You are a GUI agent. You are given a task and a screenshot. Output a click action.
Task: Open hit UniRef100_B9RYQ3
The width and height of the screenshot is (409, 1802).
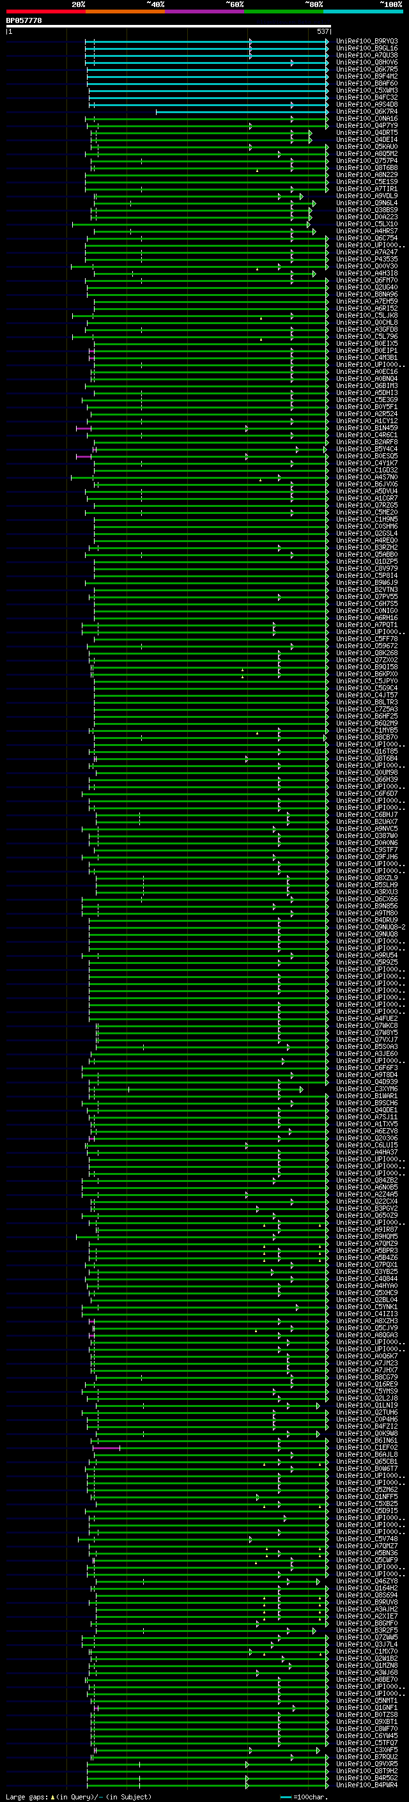click(x=367, y=42)
